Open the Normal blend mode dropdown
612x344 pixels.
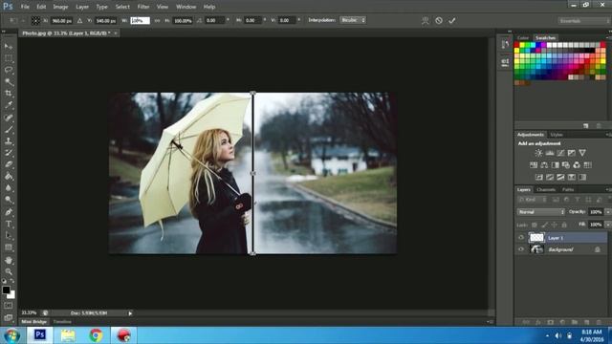[541, 212]
